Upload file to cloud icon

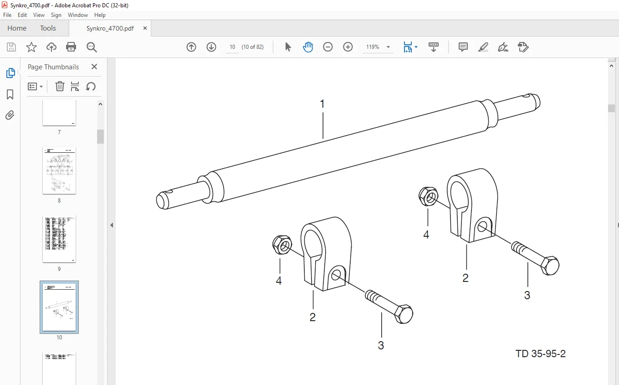click(51, 47)
